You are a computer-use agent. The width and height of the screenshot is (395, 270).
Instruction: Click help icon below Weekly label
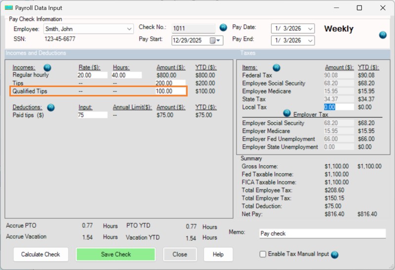coord(383,35)
